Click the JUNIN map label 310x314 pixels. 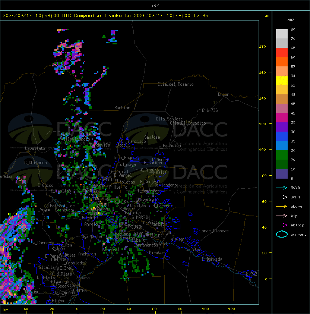[137, 227]
